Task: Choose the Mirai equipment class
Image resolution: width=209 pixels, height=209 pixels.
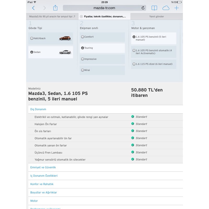Action: (102, 70)
